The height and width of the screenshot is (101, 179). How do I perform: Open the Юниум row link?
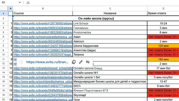[x=43, y=90]
